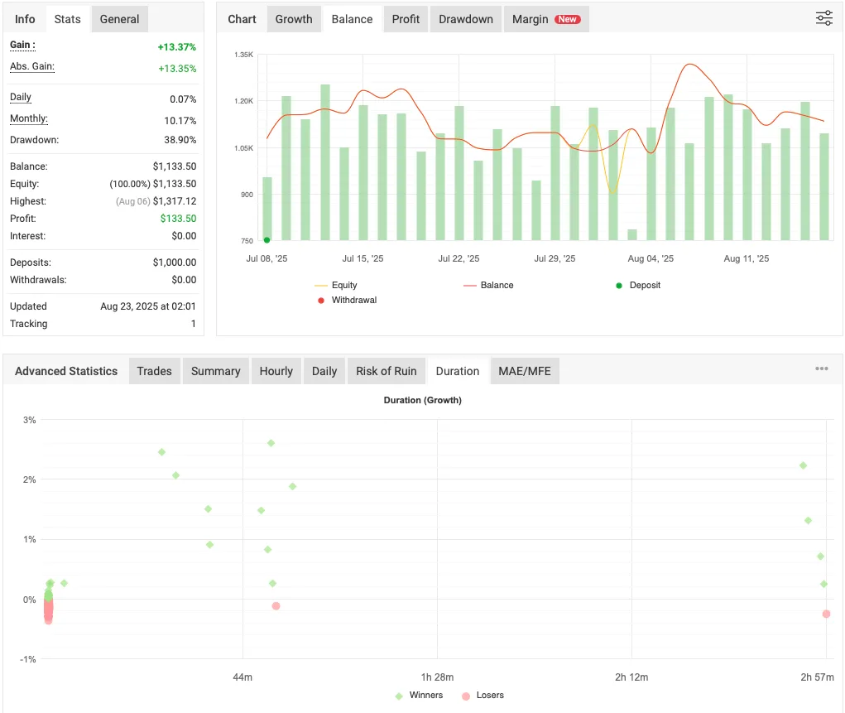Switch to the Info tab

coord(25,18)
